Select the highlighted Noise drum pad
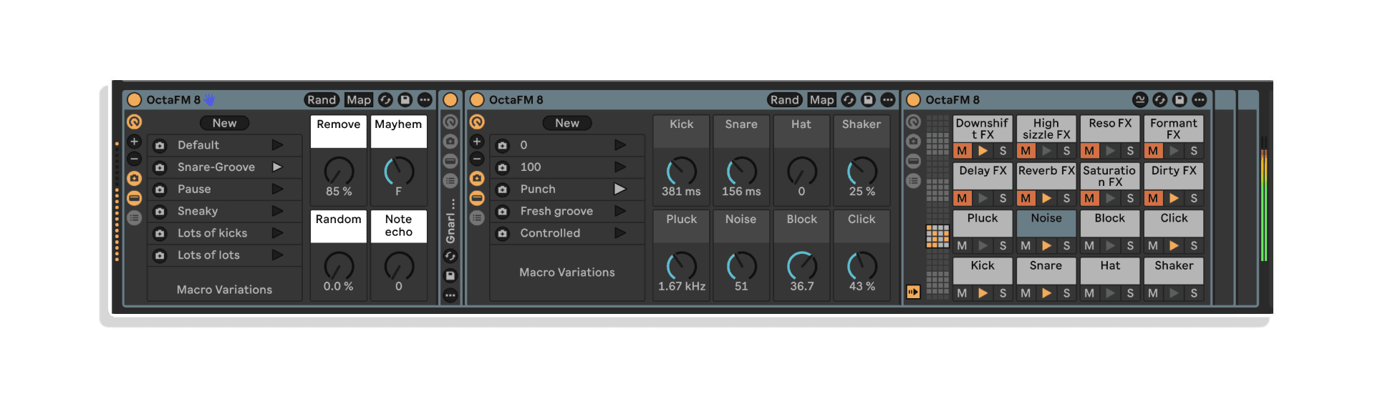Viewport: 1375px width, 394px height. point(1046,223)
